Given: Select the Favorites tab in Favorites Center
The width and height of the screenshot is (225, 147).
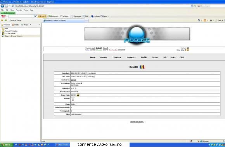Looking at the screenshot, I should [x=6, y=25].
